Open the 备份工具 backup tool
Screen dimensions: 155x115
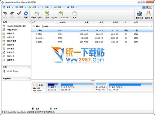148,15
